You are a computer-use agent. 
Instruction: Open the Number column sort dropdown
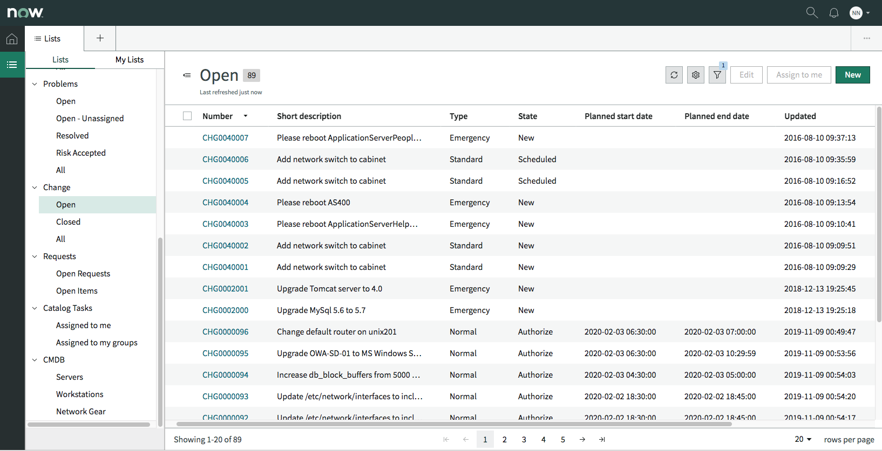tap(246, 116)
